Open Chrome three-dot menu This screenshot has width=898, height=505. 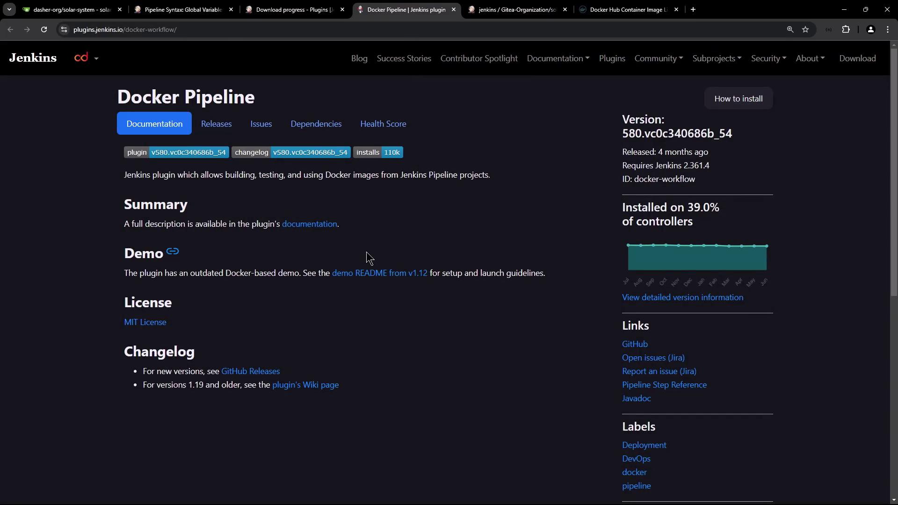pos(888,29)
